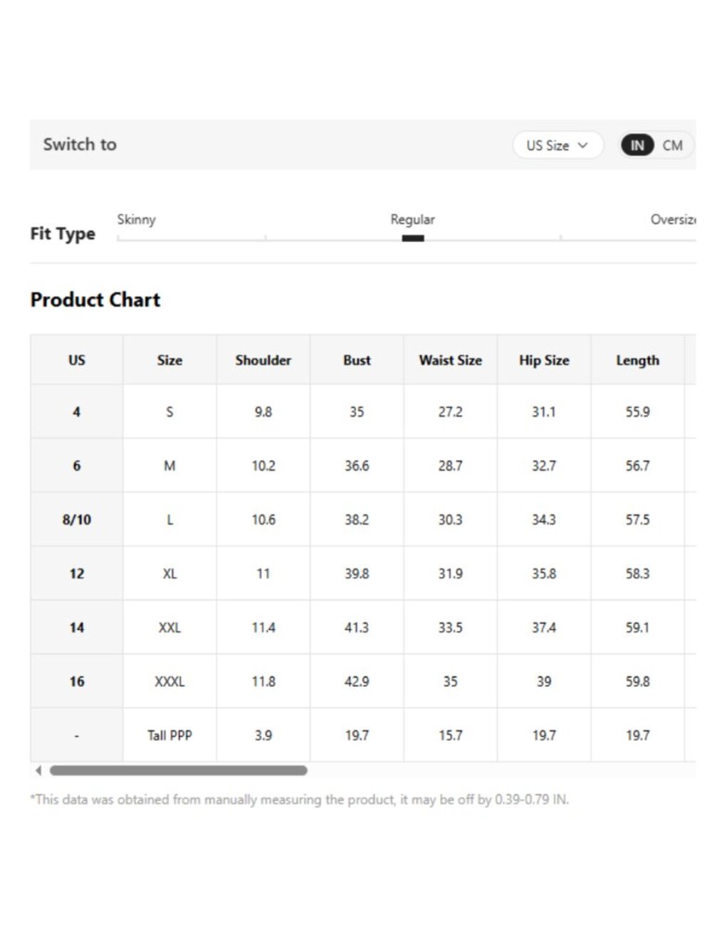Click the Length column header
The image size is (712, 949).
point(638,360)
